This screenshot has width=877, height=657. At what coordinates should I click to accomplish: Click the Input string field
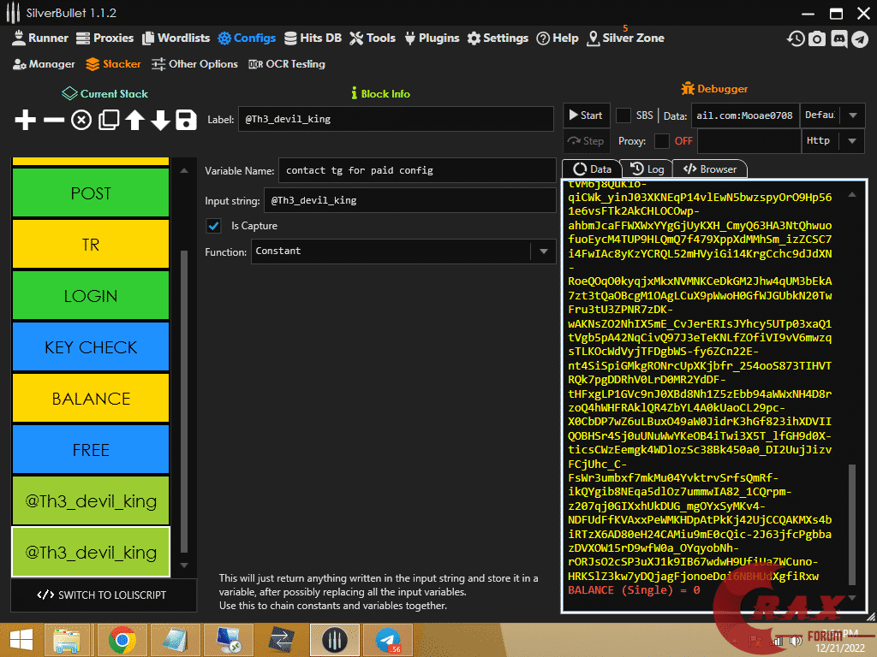410,200
